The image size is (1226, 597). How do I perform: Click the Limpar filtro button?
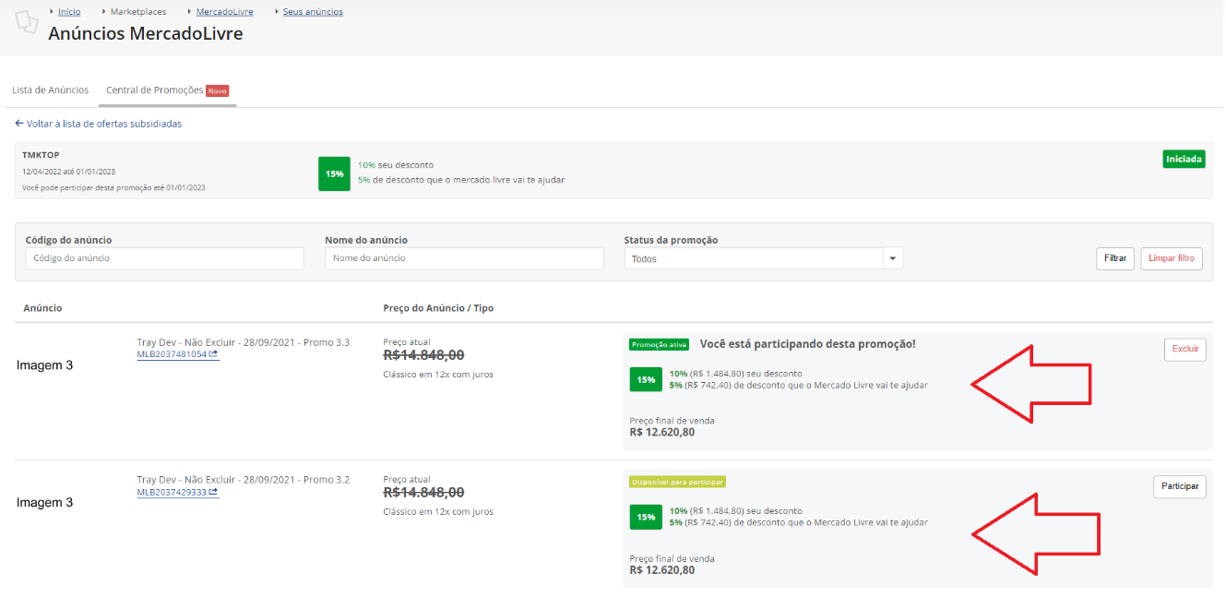pos(1172,258)
